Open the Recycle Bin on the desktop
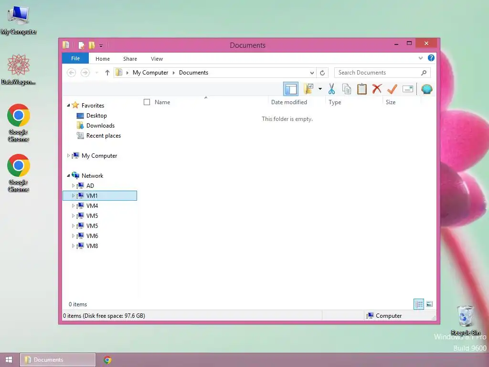The height and width of the screenshot is (367, 489). [465, 320]
